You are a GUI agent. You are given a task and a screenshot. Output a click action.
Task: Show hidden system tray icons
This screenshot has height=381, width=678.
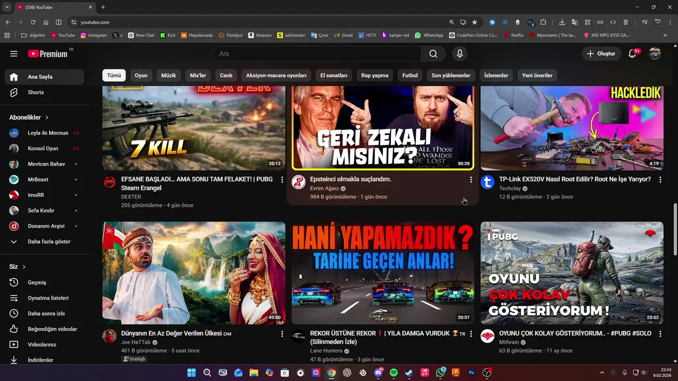[602, 373]
